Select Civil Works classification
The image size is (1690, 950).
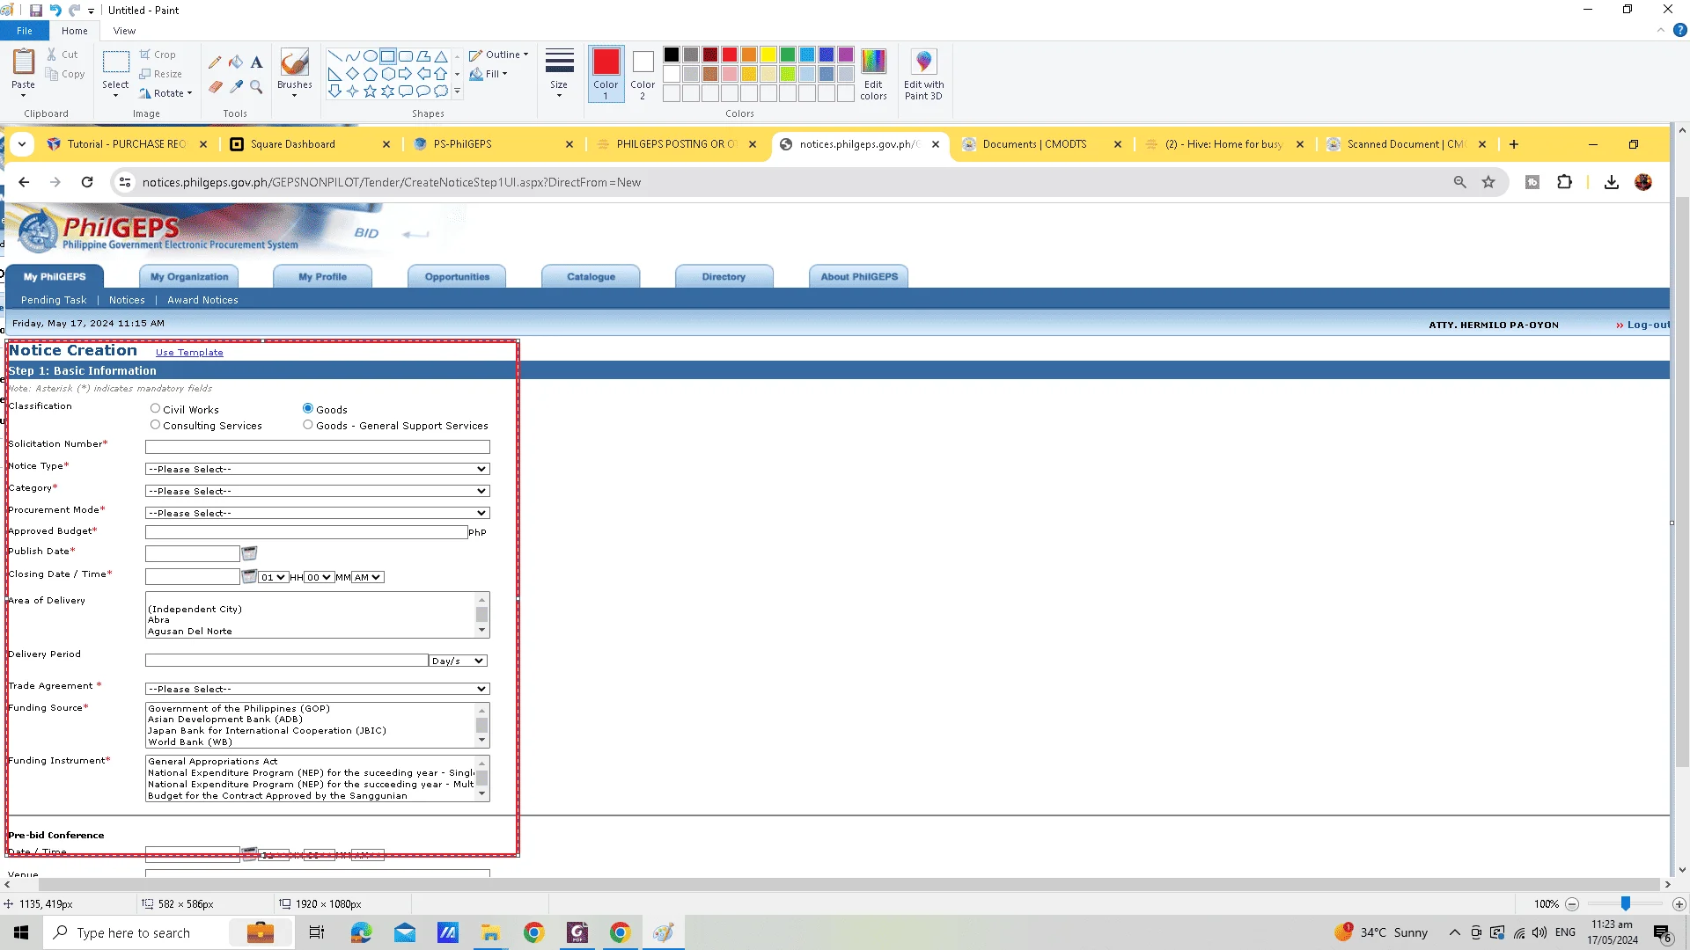156,408
